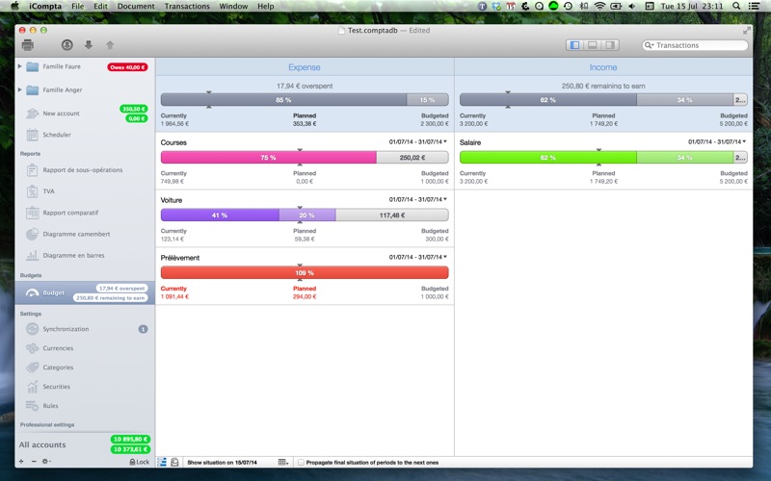The width and height of the screenshot is (771, 481).
Task: Open Time Machine menu bar icon
Action: pos(568,6)
